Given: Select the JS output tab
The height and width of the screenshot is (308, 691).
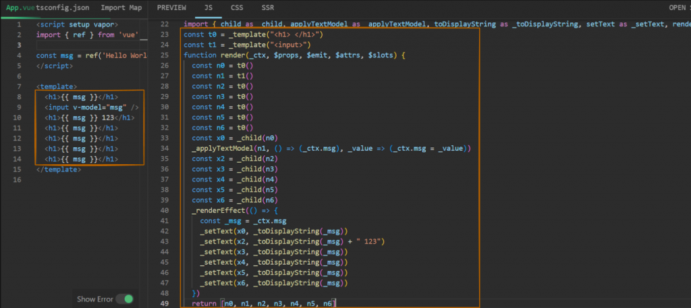Looking at the screenshot, I should tap(209, 7).
